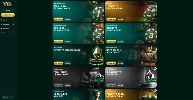Expand the Casino menu chevron
The width and height of the screenshot is (193, 100).
coord(14,20)
